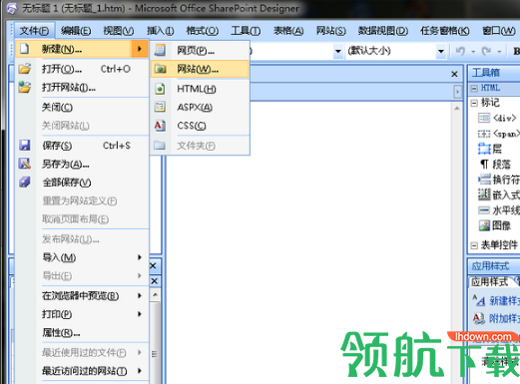The width and height of the screenshot is (520, 384).
Task: Click the 打开网站 folder icon
Action: [25, 87]
